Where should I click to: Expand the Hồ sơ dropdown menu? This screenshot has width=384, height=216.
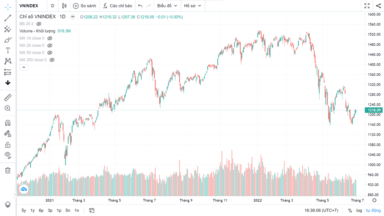coord(193,6)
